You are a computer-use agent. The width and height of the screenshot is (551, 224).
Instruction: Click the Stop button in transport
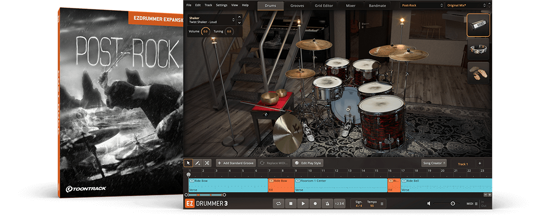291,203
